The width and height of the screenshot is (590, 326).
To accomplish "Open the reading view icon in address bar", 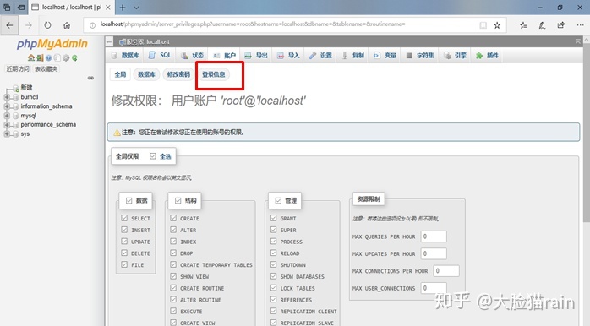I will click(483, 25).
